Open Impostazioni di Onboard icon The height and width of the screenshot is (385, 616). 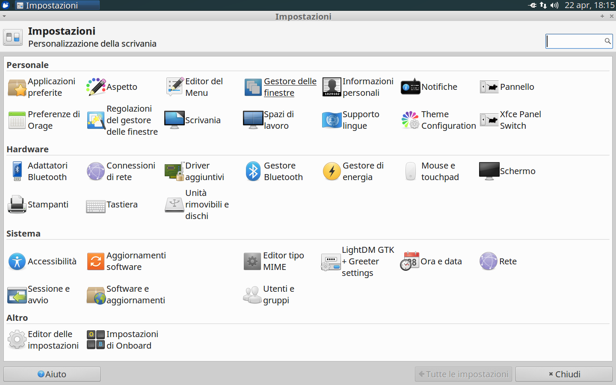(96, 340)
